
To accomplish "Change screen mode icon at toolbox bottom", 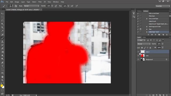I will (x=2, y=94).
